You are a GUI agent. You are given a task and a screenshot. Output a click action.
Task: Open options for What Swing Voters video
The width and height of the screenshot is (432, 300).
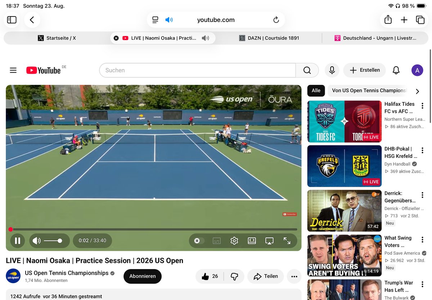coord(422,240)
